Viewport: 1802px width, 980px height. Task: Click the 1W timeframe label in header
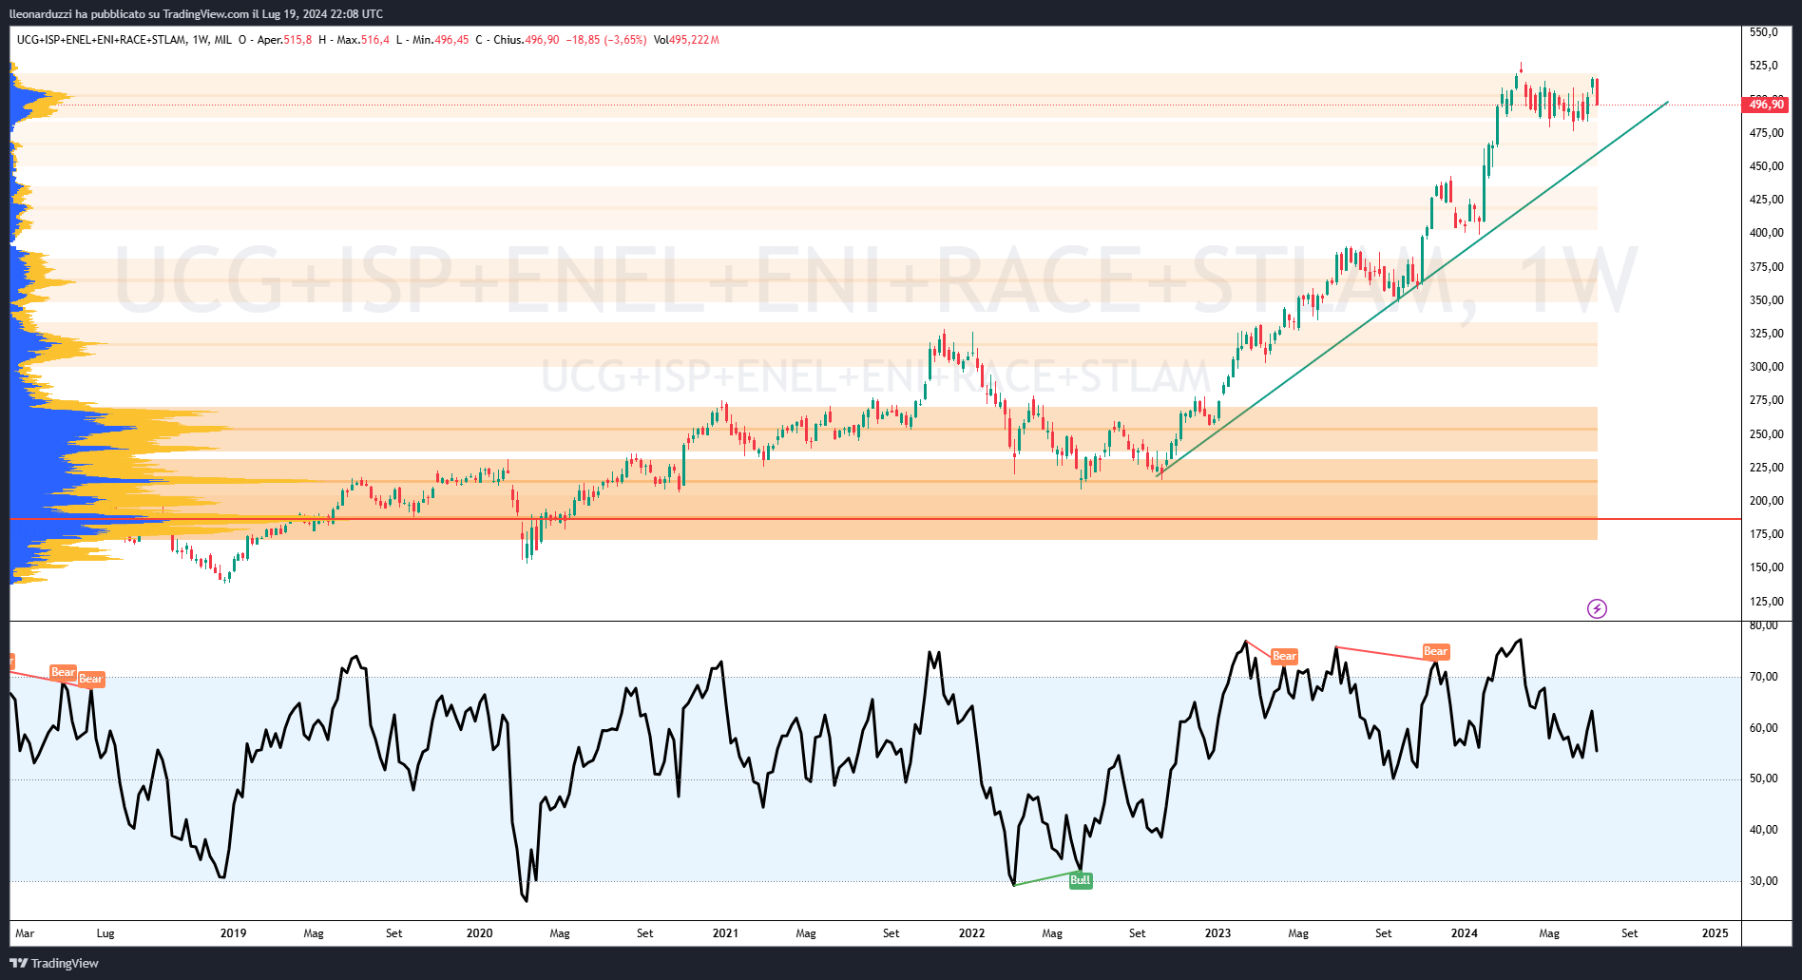(201, 40)
